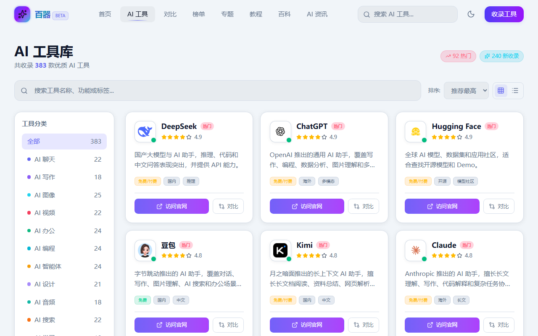
Task: Open the Claude tool title
Action: [x=444, y=245]
